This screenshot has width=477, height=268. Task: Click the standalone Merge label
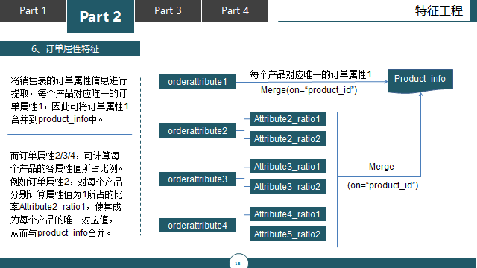click(x=381, y=167)
